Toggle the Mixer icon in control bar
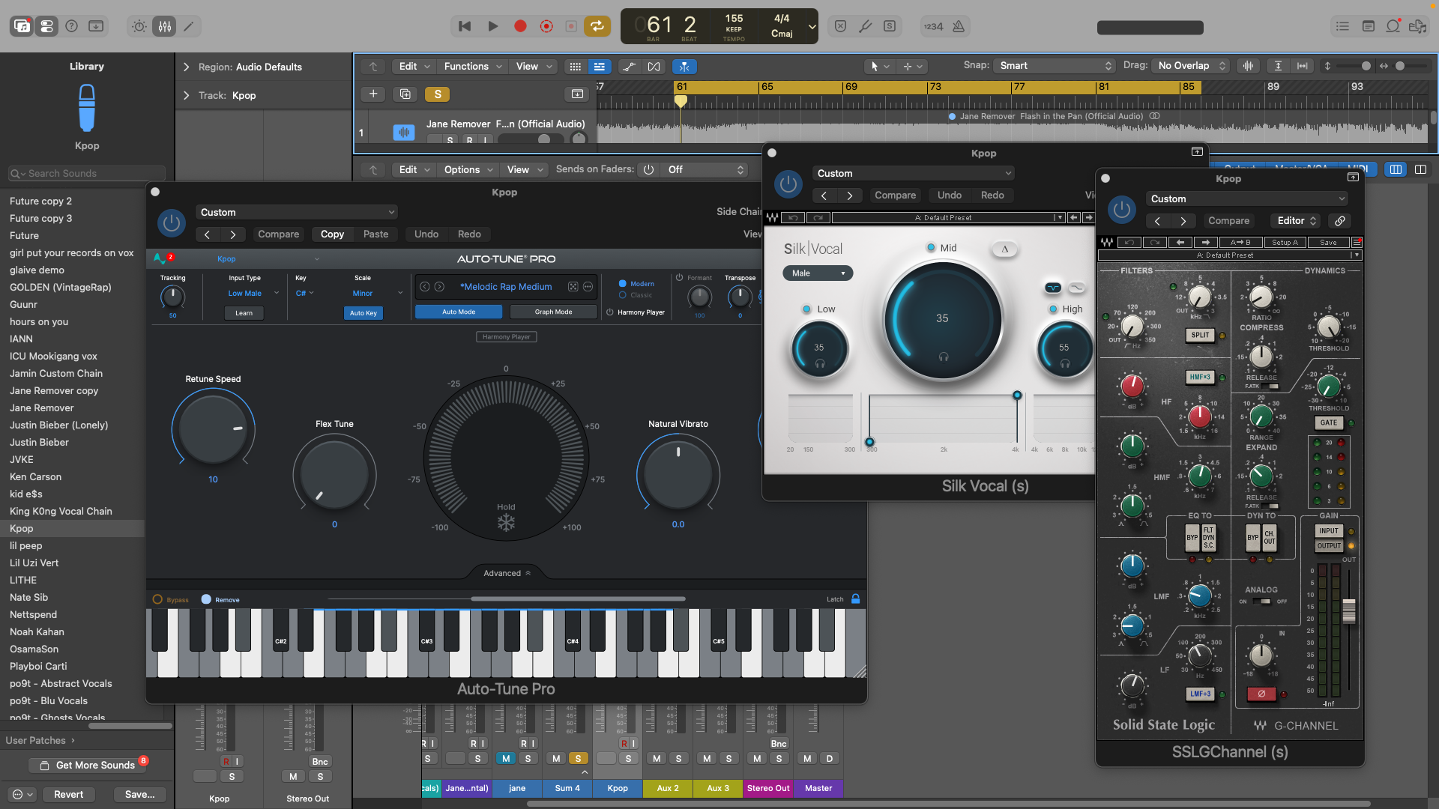 tap(164, 26)
